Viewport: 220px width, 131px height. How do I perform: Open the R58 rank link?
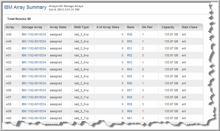coord(129,97)
